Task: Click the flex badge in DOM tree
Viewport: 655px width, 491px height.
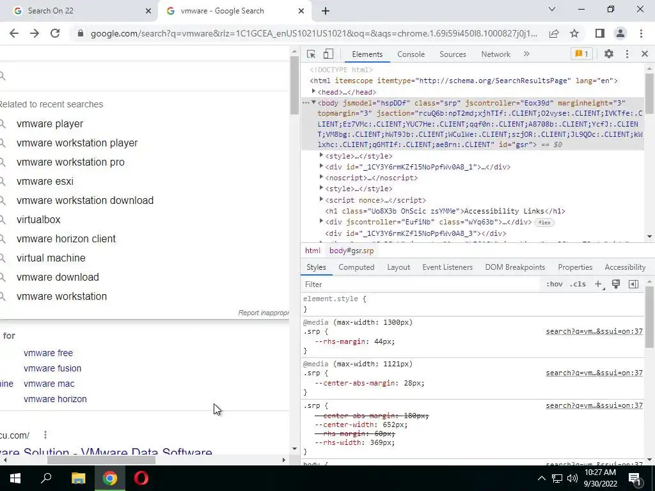Action: (x=544, y=222)
